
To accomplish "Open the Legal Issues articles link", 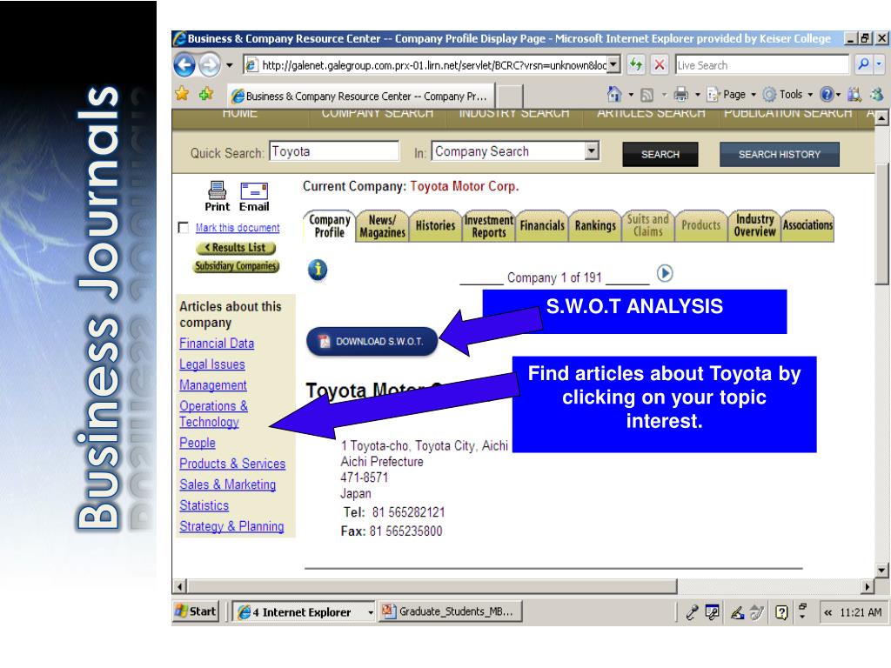I will click(212, 364).
